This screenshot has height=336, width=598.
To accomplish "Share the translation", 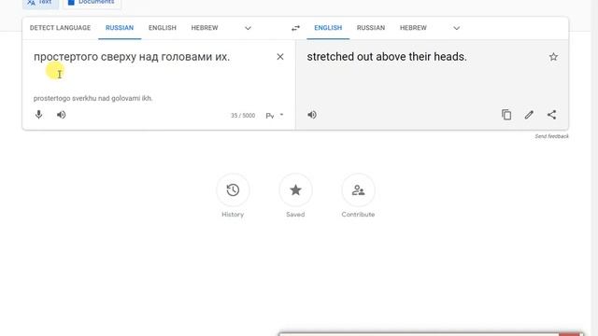I will point(551,115).
